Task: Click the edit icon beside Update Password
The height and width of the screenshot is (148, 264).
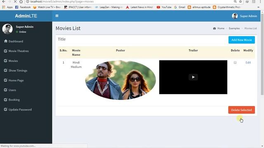Action: click(x=5, y=109)
